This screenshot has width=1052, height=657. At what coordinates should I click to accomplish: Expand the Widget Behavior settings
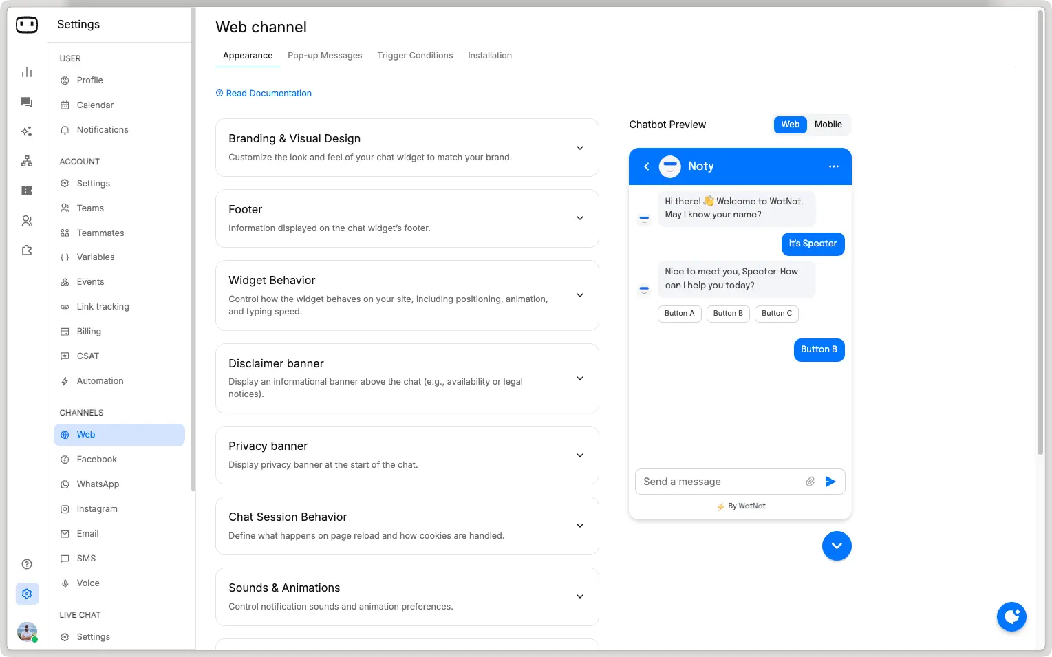click(580, 295)
